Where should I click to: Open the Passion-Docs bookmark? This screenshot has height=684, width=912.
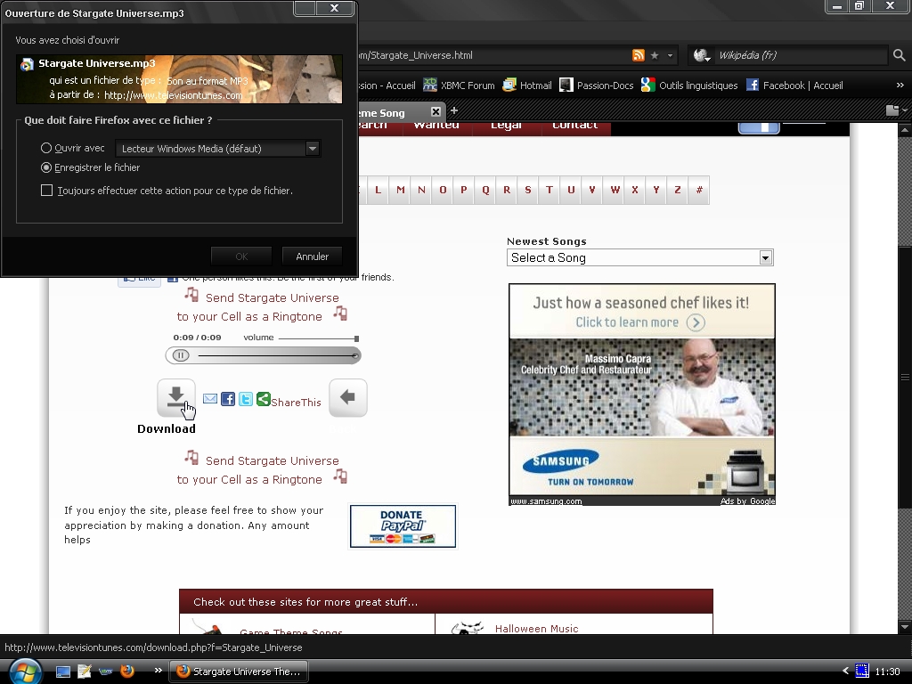coord(596,85)
